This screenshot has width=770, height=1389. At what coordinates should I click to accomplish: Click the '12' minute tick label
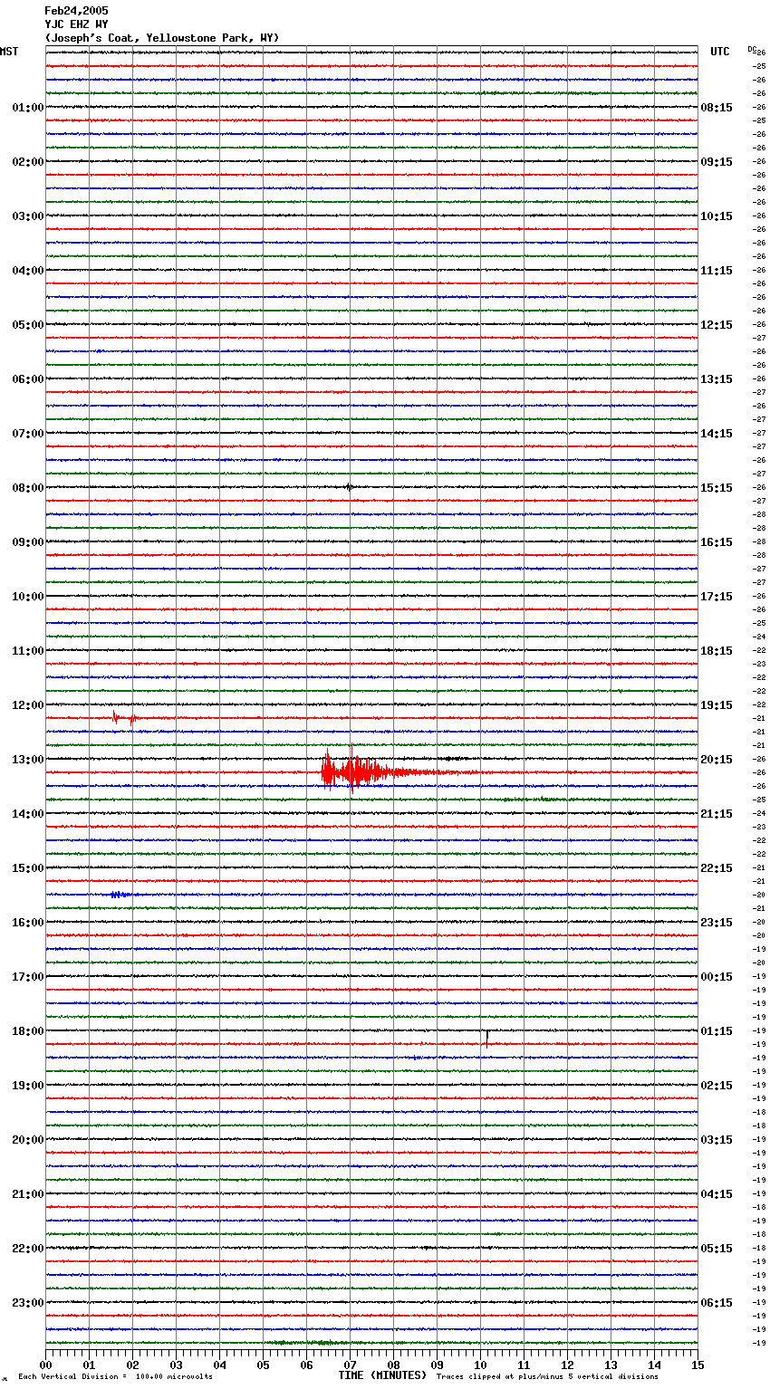click(x=567, y=1365)
